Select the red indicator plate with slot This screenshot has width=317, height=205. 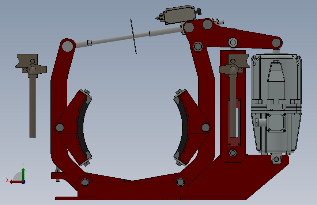click(x=234, y=122)
